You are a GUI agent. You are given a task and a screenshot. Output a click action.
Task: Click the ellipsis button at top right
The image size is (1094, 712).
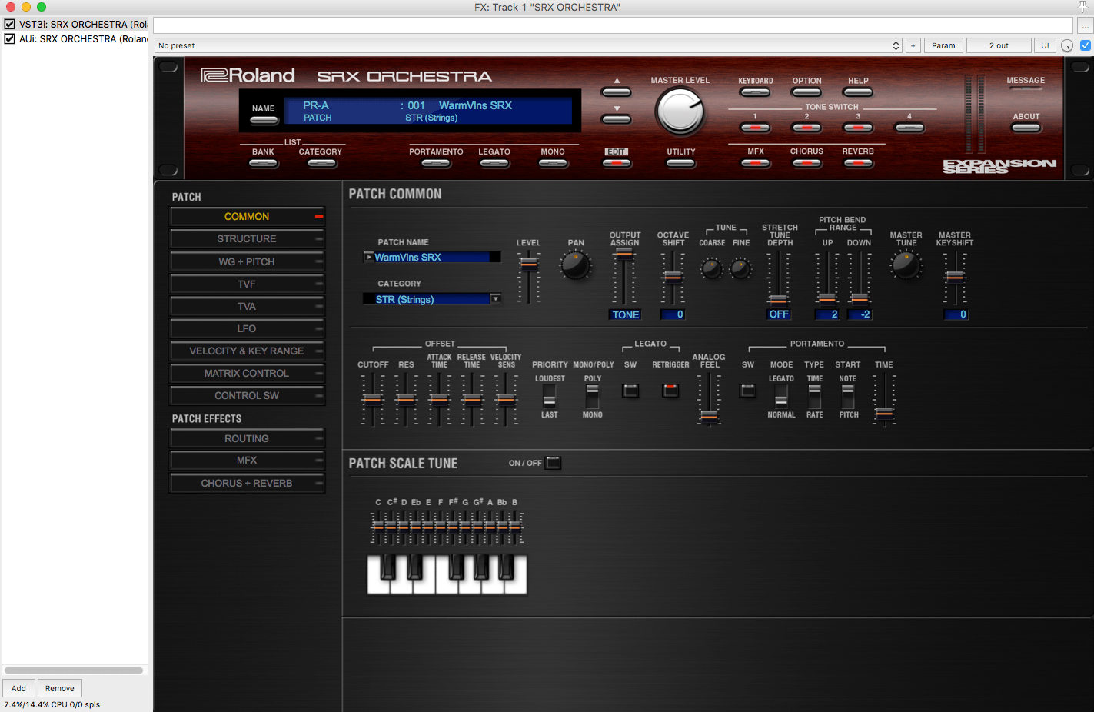(x=1085, y=25)
